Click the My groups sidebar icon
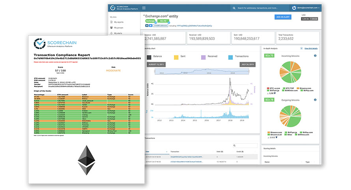This screenshot has width=351, height=190. [112, 28]
